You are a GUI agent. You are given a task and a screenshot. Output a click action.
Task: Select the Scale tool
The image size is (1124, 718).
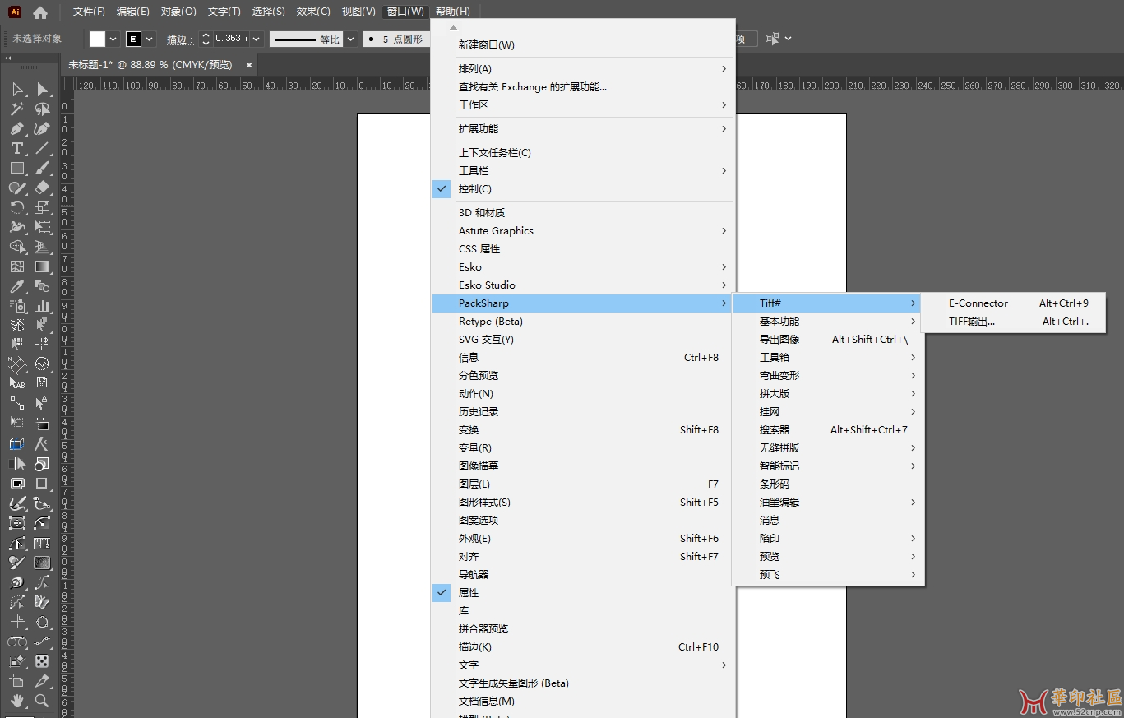42,207
